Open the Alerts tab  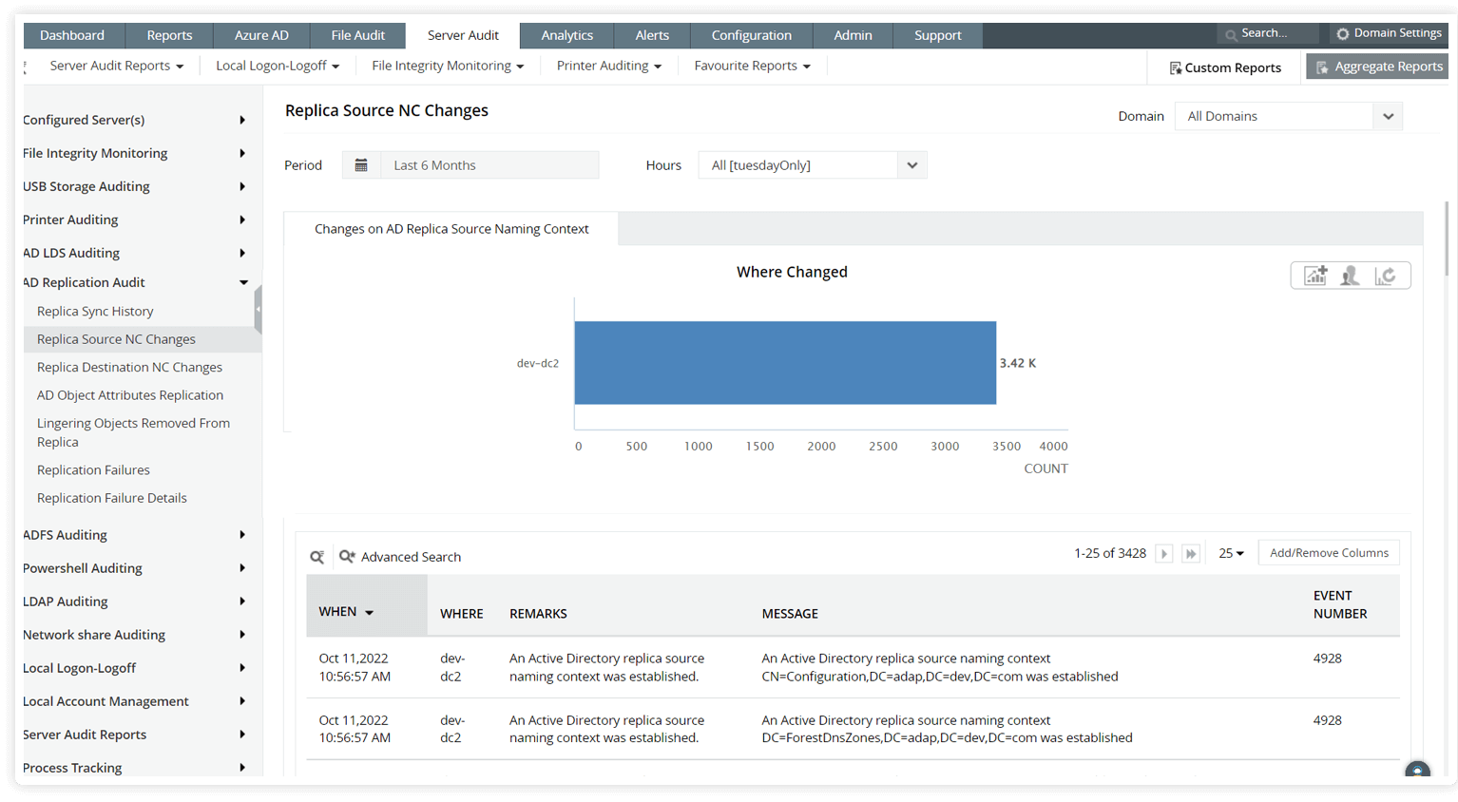[x=652, y=35]
